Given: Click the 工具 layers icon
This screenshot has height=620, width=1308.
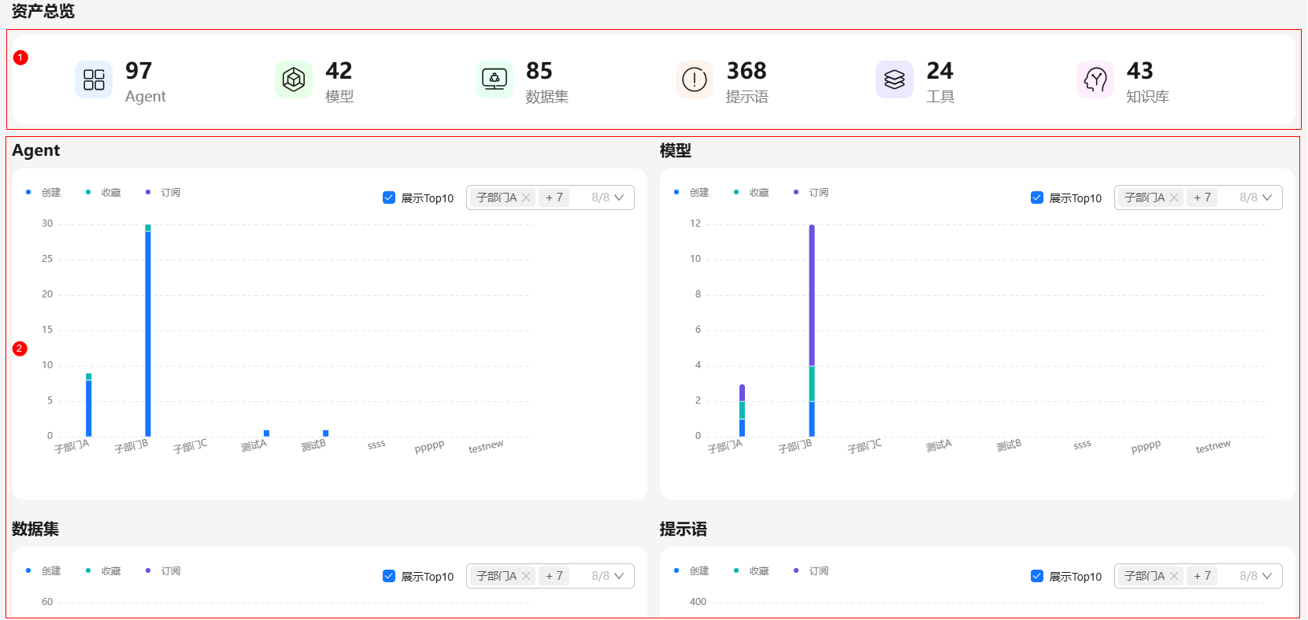Looking at the screenshot, I should (895, 79).
